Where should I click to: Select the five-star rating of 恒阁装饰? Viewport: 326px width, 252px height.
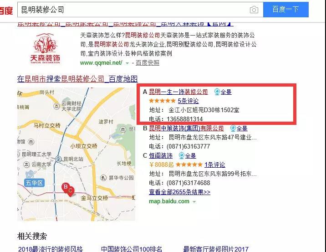click(189, 165)
